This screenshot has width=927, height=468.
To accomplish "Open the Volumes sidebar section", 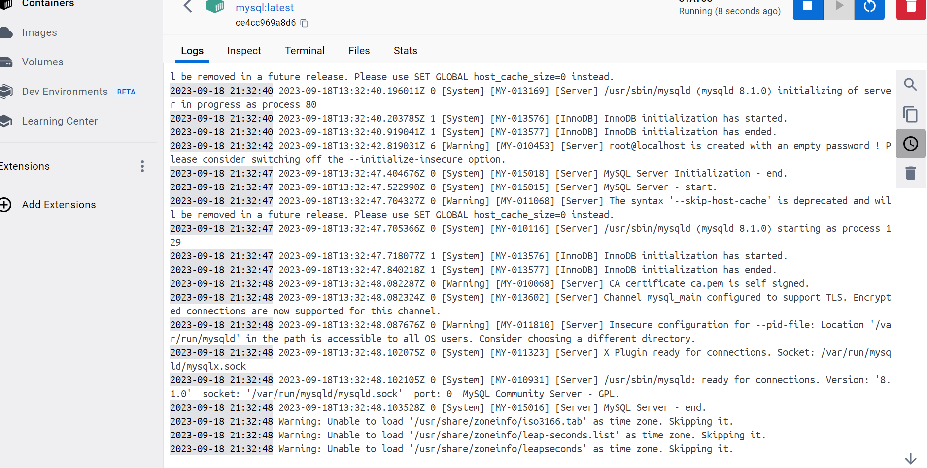I will [x=42, y=62].
